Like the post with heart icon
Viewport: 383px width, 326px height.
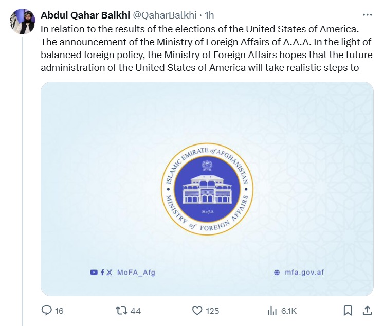point(197,311)
